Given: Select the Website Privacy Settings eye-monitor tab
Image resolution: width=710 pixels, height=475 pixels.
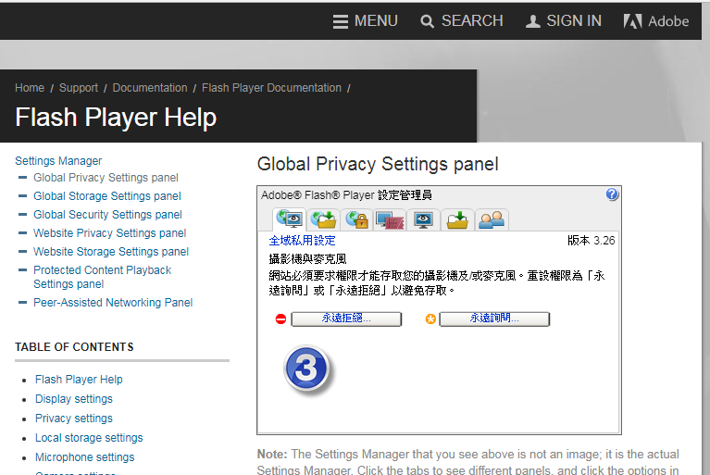Looking at the screenshot, I should tap(423, 219).
